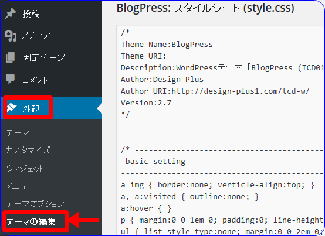Go to テーマ submenu
The width and height of the screenshot is (325, 236).
[18, 132]
